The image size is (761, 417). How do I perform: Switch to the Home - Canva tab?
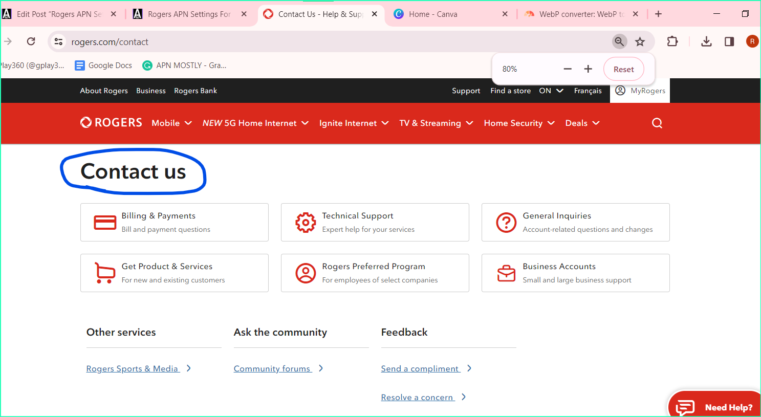click(440, 14)
